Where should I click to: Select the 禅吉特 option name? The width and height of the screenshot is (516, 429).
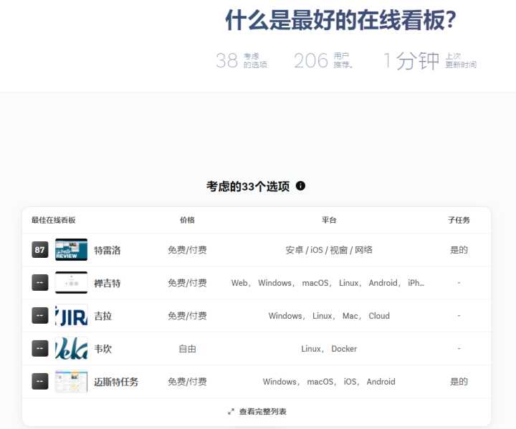tap(107, 284)
